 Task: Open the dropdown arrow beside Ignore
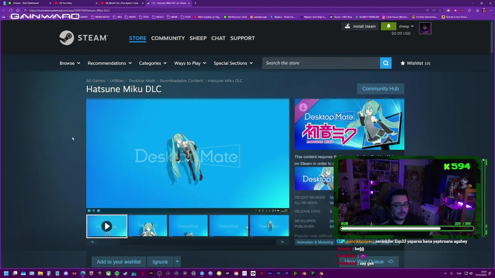(x=177, y=262)
